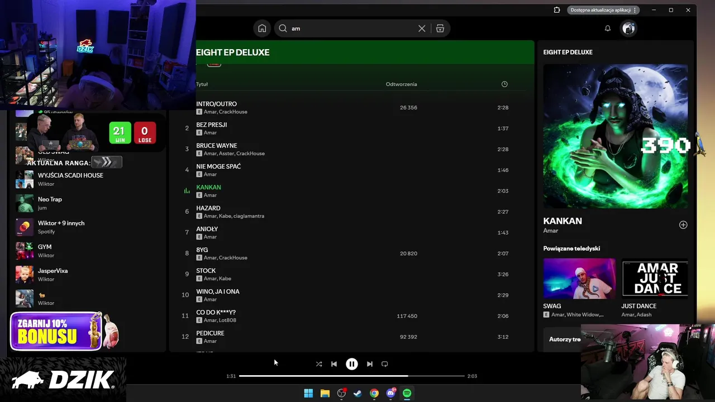Viewport: 715px width, 402px height.
Task: Open the GYM playlist
Action: 45,247
